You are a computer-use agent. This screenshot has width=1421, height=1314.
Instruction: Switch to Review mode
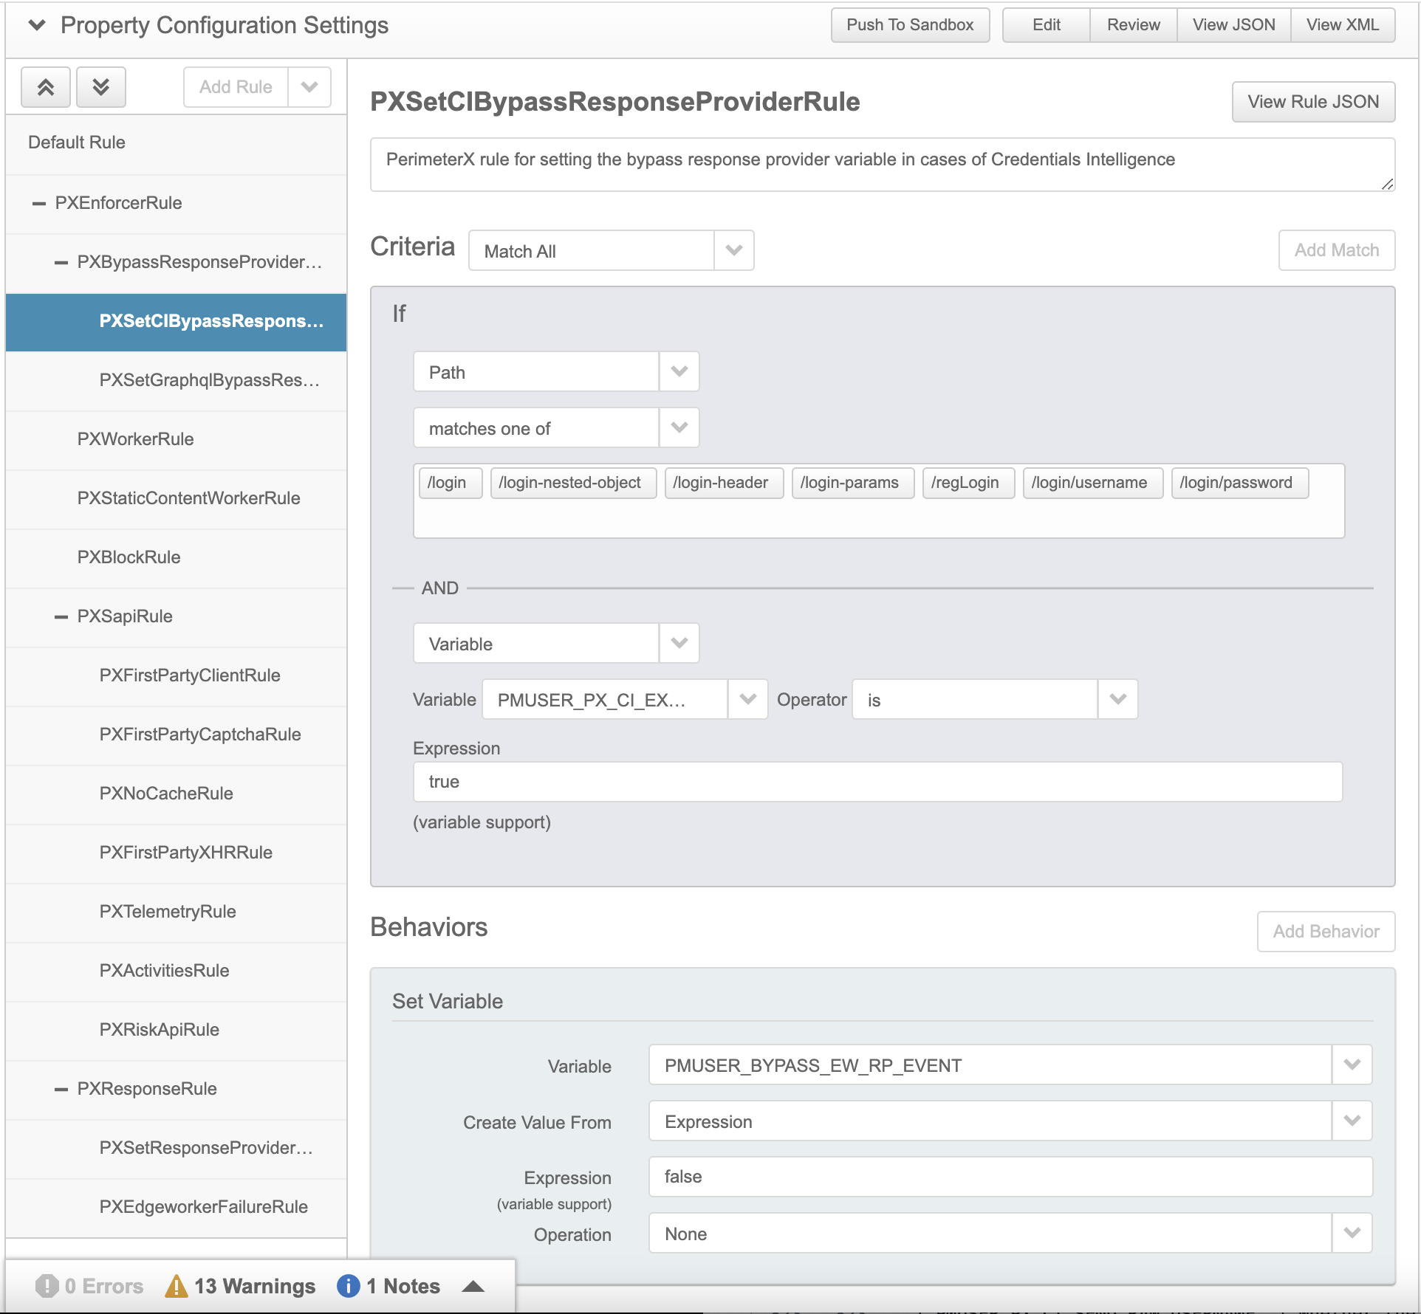[x=1133, y=25]
